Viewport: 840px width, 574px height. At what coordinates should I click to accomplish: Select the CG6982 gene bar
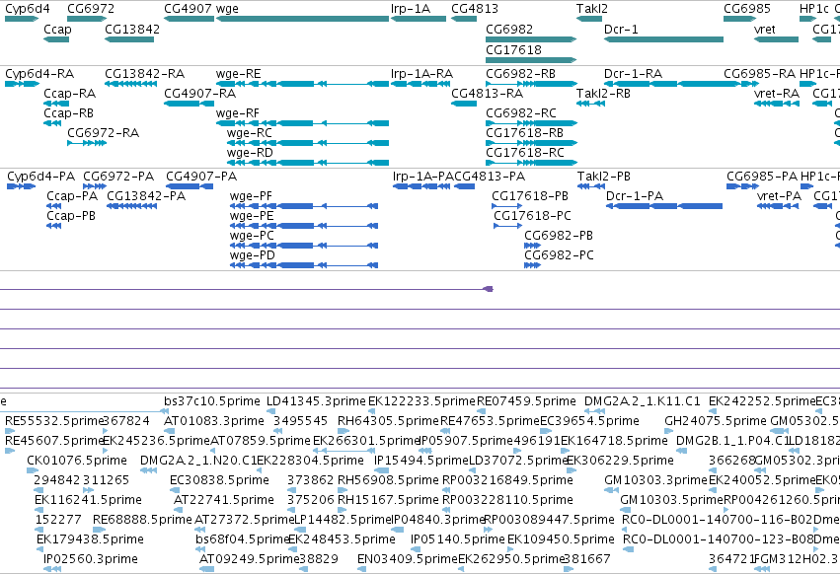click(x=531, y=39)
